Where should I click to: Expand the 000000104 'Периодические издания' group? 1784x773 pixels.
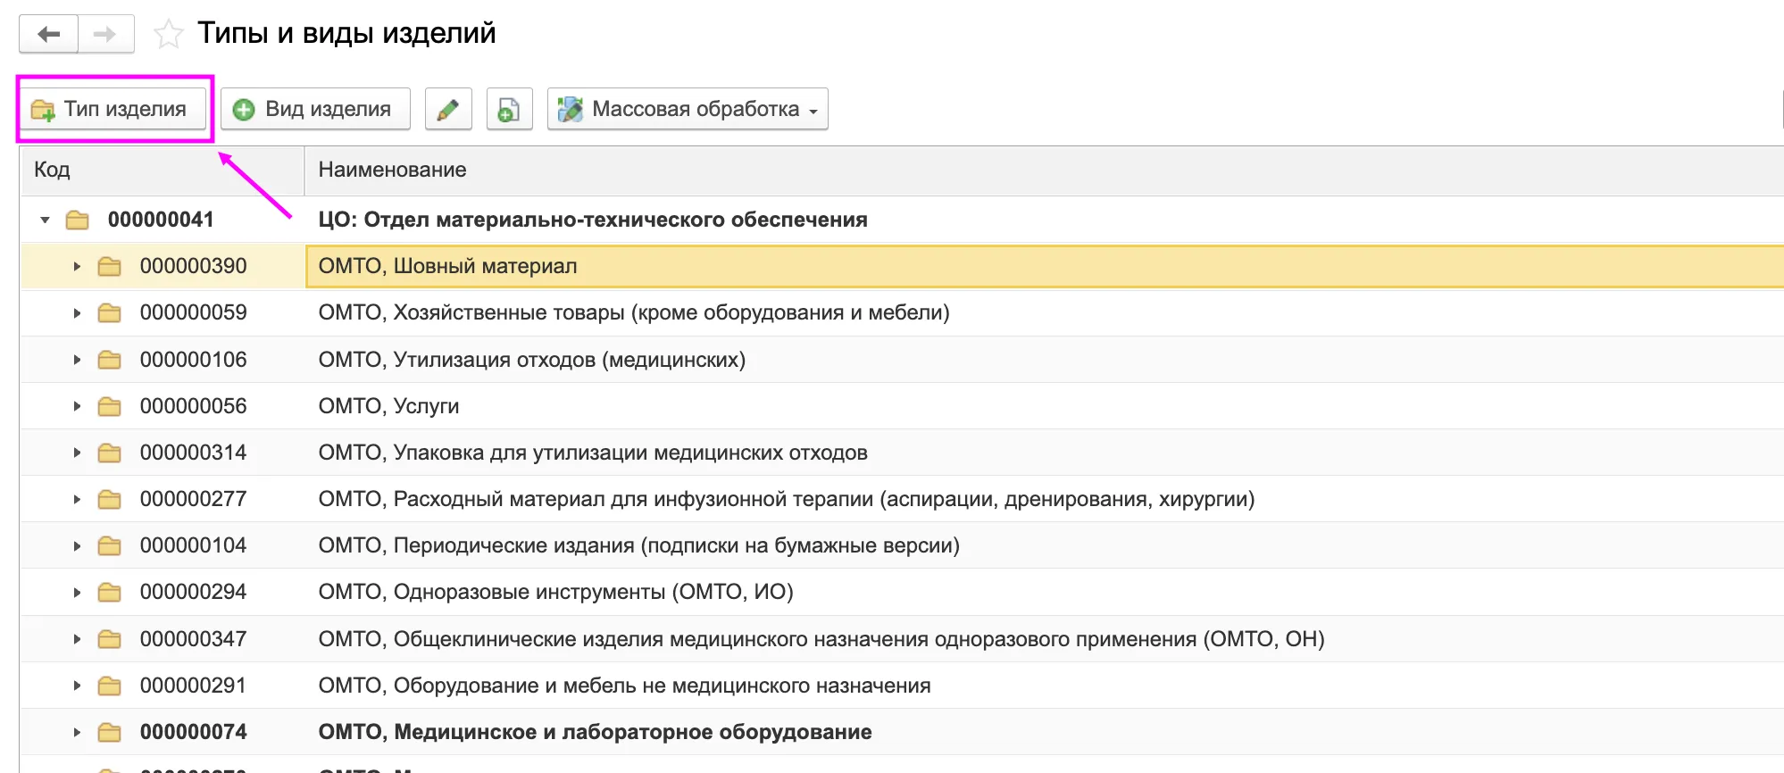(77, 545)
